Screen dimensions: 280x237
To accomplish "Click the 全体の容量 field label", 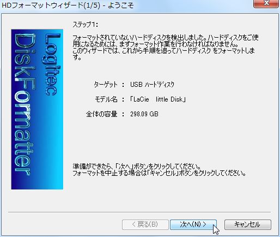I will click(102, 114).
